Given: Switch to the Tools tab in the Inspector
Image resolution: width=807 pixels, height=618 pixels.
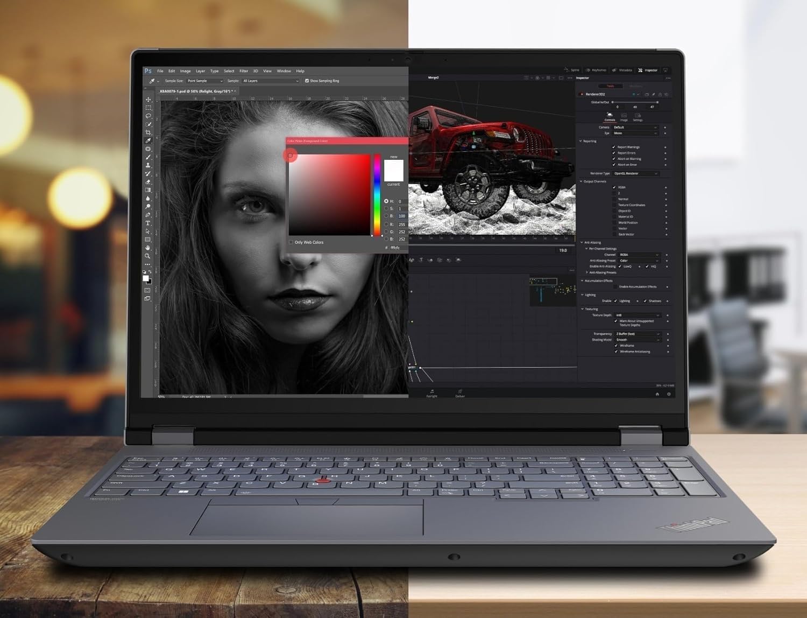Looking at the screenshot, I should (x=611, y=86).
